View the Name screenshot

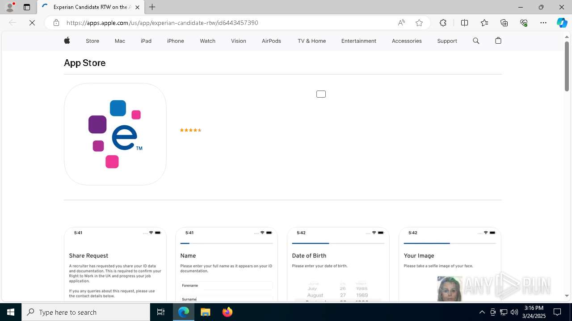click(227, 264)
